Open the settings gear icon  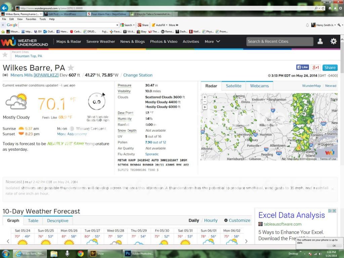click(333, 41)
